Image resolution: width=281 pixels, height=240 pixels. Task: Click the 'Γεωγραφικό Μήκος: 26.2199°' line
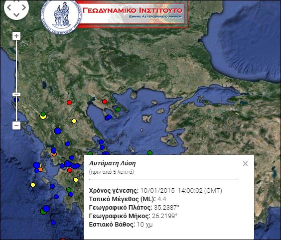click(x=133, y=216)
